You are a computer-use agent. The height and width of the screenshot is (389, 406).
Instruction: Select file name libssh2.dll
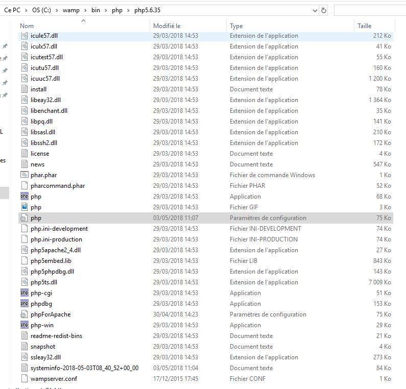[44, 143]
